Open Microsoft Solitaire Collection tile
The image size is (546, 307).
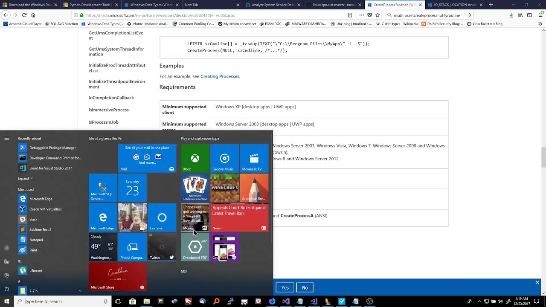point(195,188)
